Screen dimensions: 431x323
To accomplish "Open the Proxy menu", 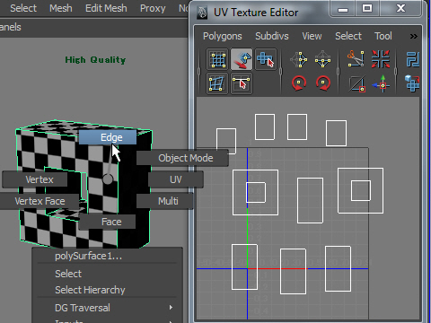I will click(153, 8).
